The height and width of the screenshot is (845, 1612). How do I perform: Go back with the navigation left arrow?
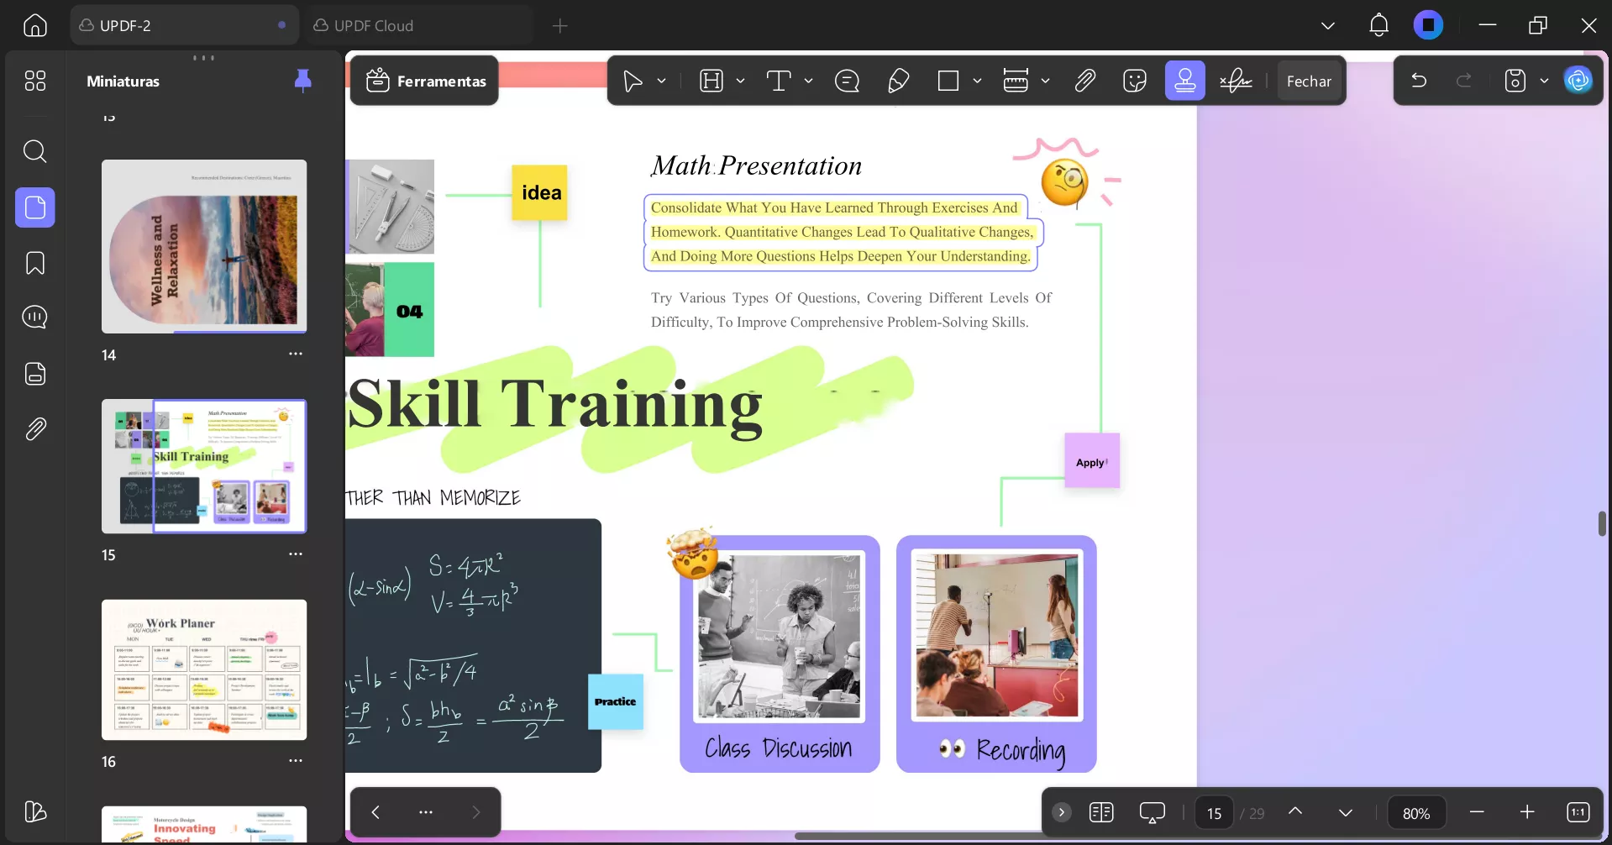click(x=375, y=812)
